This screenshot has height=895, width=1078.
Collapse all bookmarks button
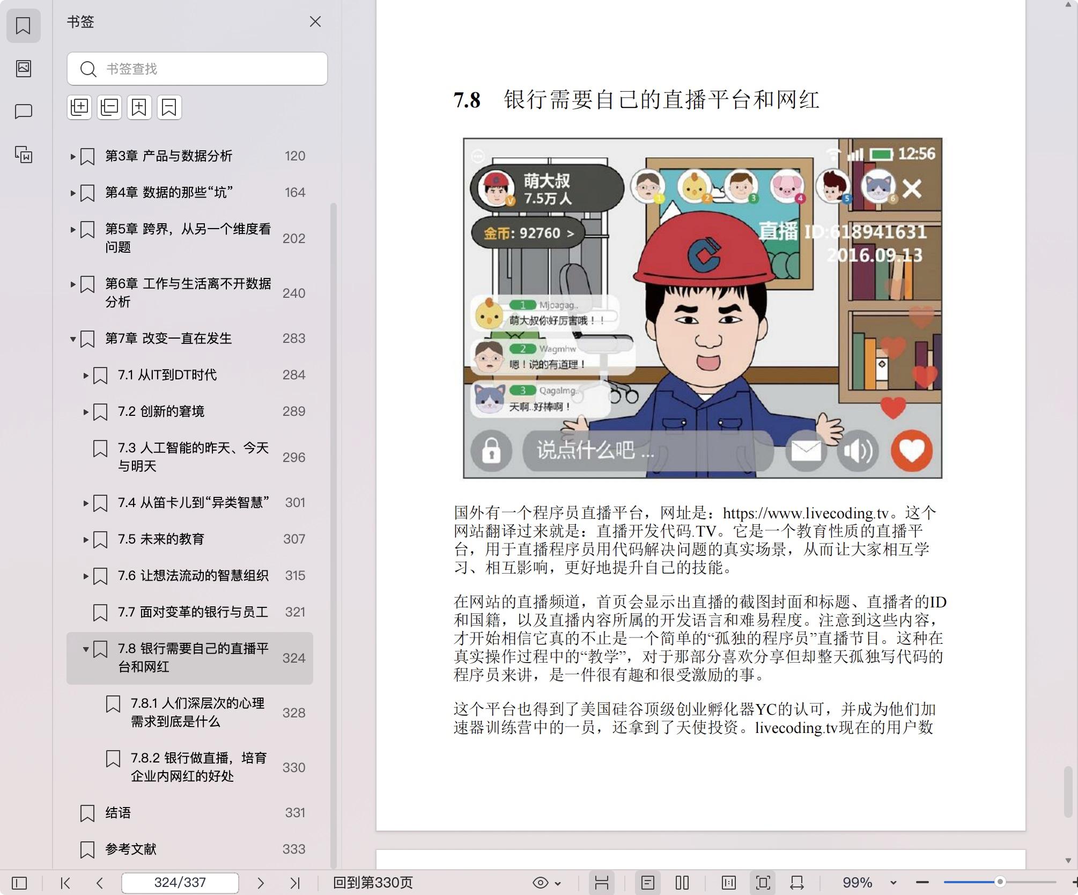[x=109, y=107]
